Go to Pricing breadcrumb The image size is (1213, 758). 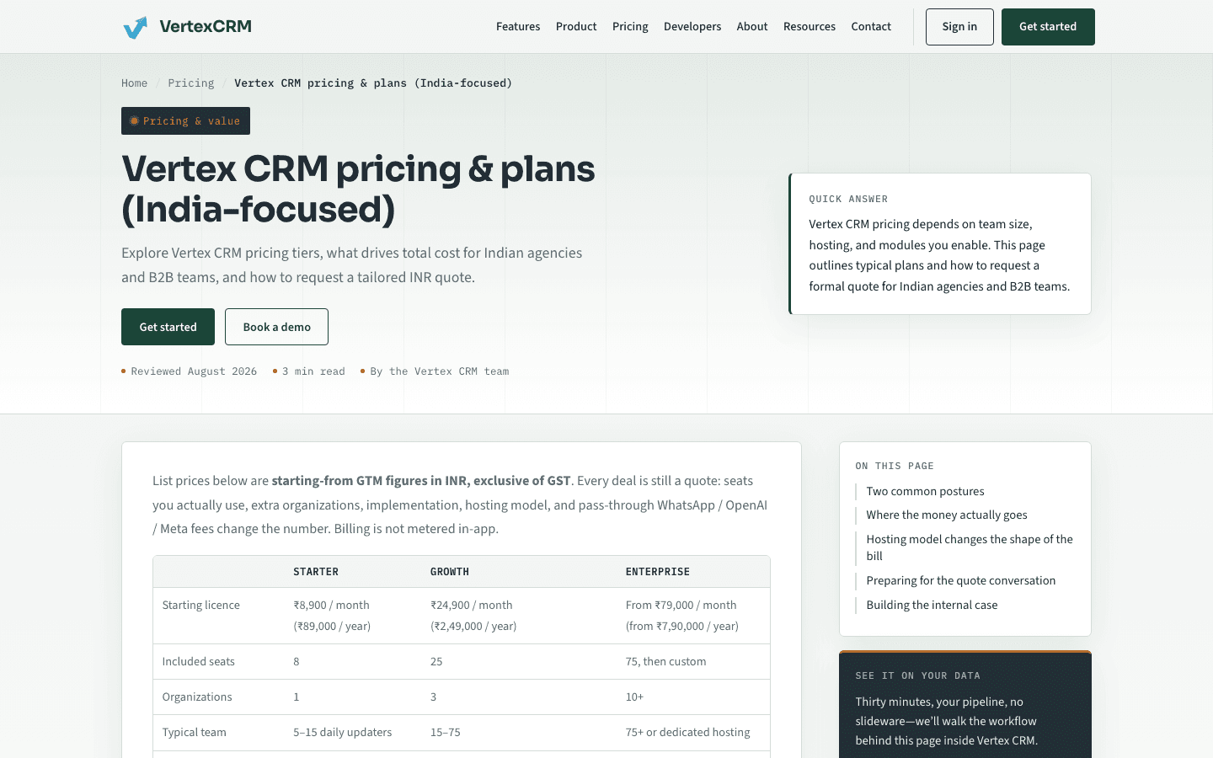pyautogui.click(x=191, y=83)
